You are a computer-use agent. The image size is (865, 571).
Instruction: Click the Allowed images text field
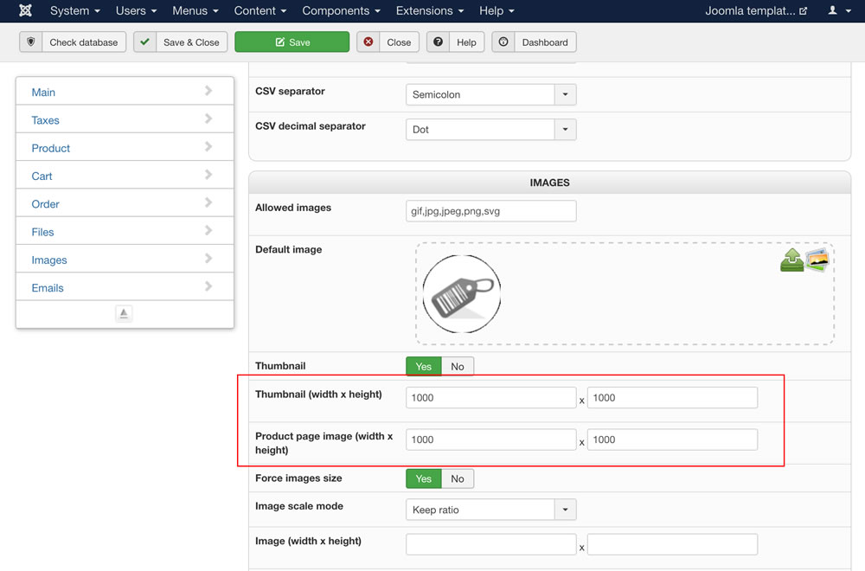pyautogui.click(x=490, y=211)
